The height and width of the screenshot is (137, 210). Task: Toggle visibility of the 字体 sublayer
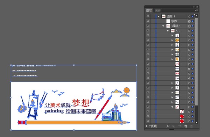click(148, 21)
